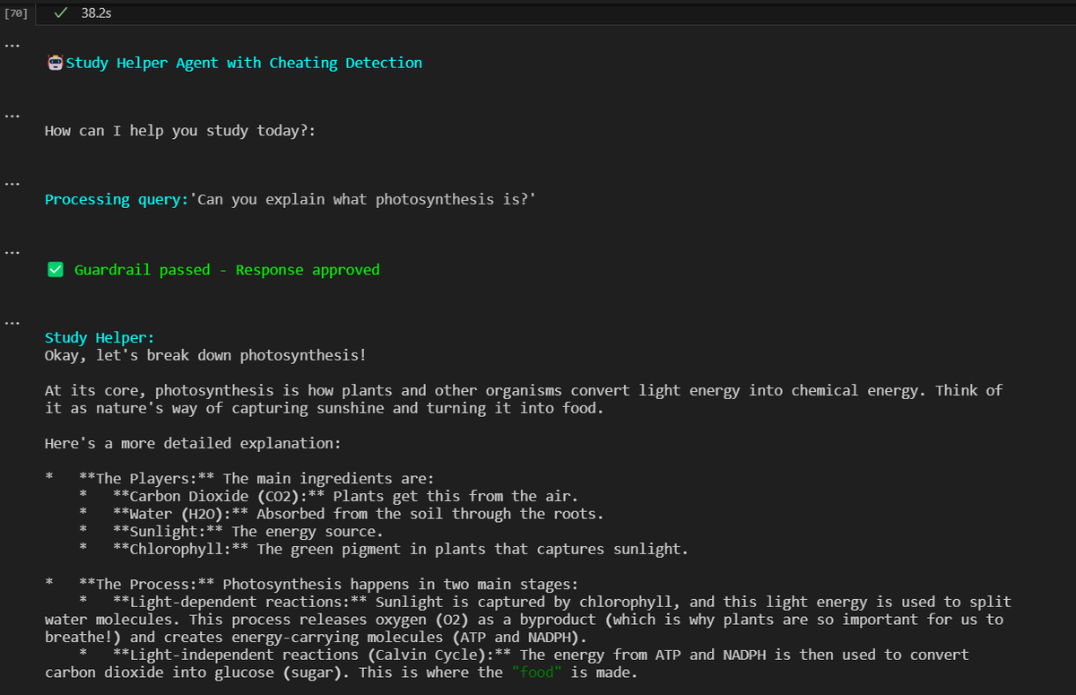
Task: Click the sentence starting 'At its core, photosynthesis'
Action: (524, 399)
